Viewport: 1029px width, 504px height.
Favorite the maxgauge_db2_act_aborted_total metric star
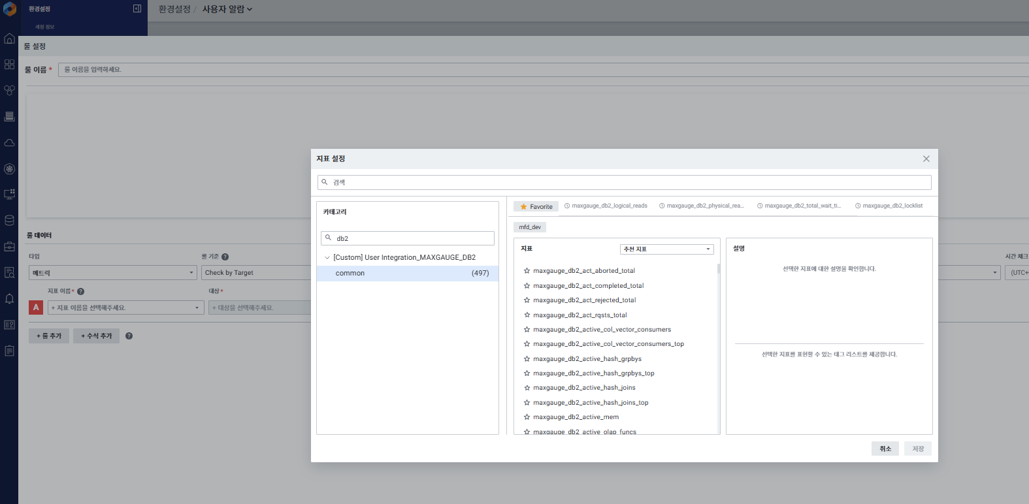tap(527, 271)
